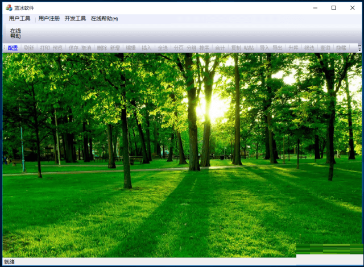Click the 刷新 toolbar item
Image resolution: width=364 pixels, height=267 pixels.
(29, 48)
